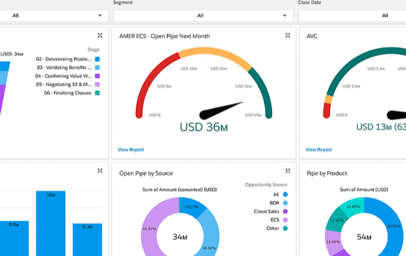Click the USD 24M gauge tick label

(x=219, y=68)
